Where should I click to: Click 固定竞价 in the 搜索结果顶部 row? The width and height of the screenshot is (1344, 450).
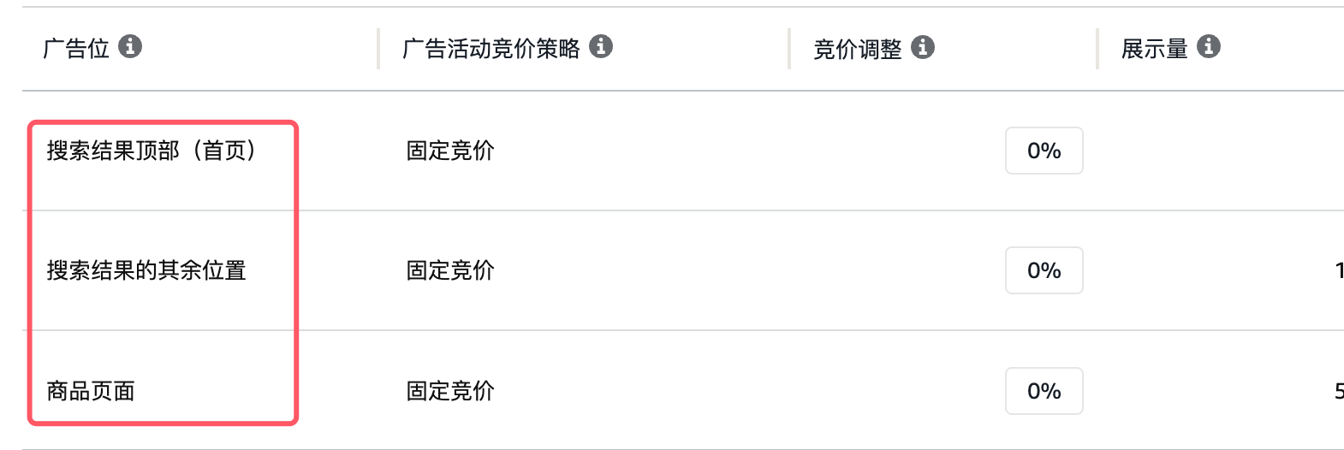(450, 151)
